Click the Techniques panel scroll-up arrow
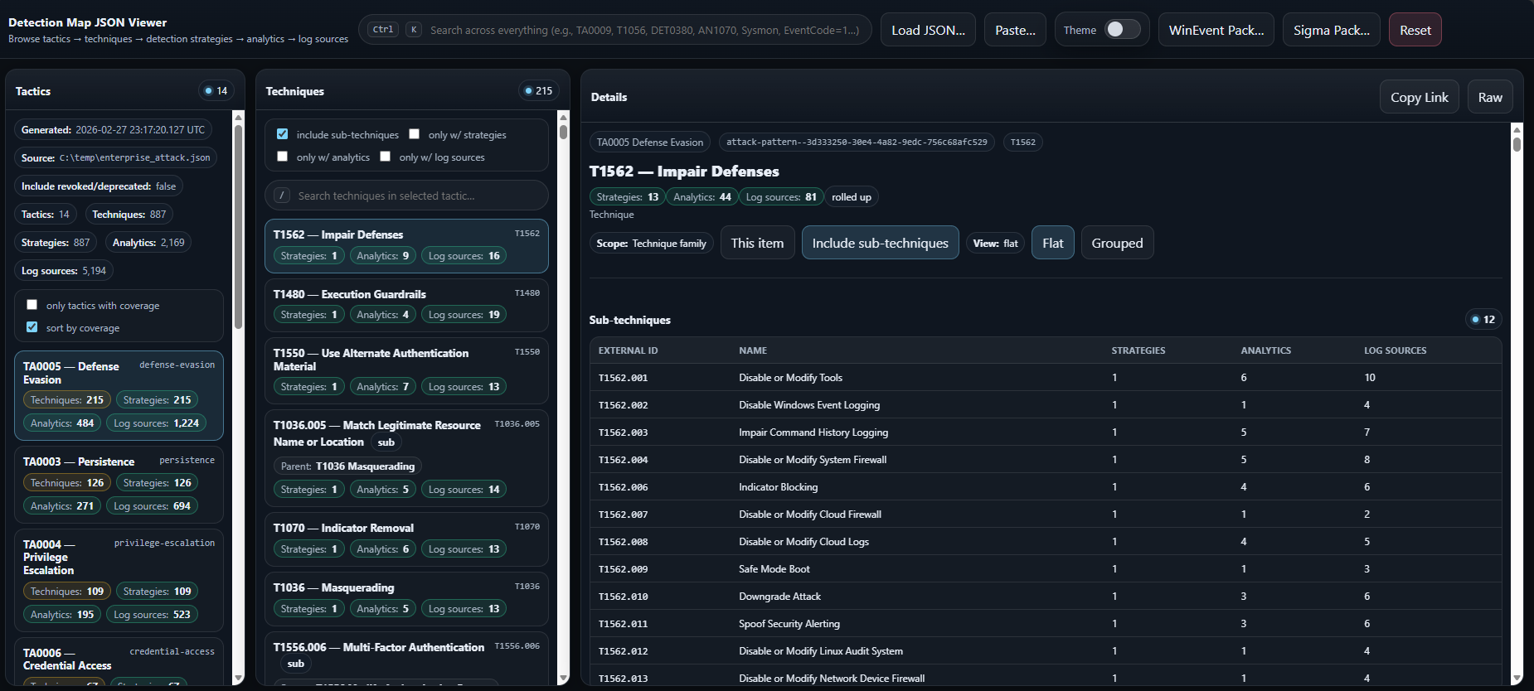Screen dimensions: 1534x691 tap(563, 117)
